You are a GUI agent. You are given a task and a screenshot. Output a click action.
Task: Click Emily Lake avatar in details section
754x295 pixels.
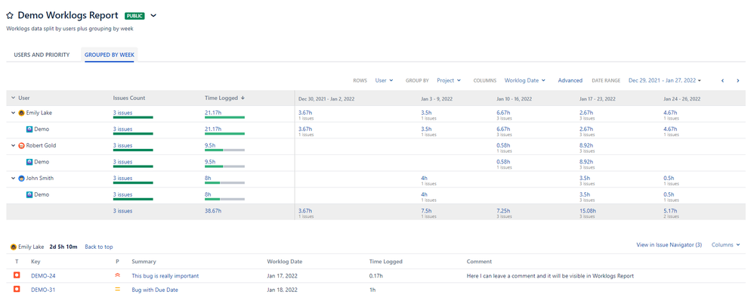[14, 247]
